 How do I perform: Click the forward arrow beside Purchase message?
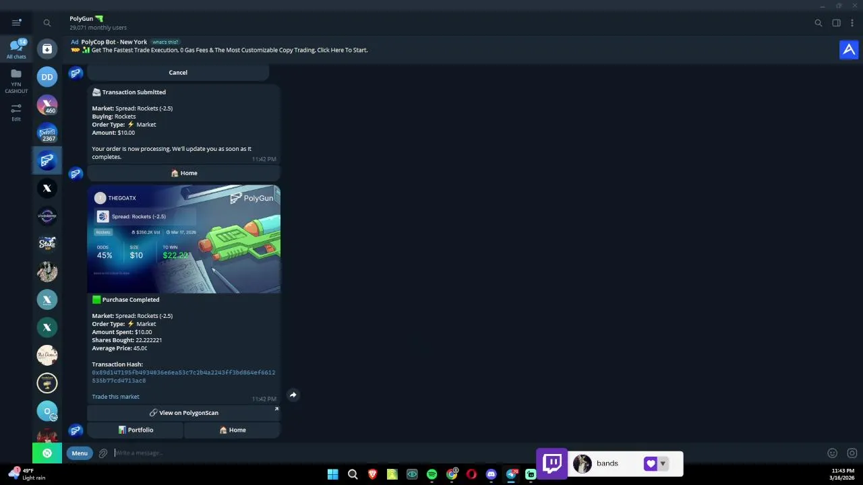tap(293, 395)
